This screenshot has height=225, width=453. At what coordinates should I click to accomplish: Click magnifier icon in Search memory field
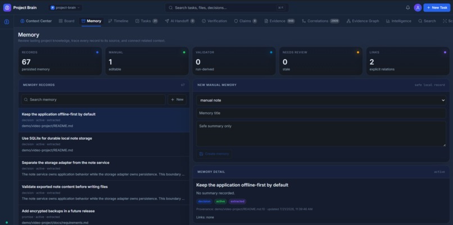pyautogui.click(x=26, y=99)
